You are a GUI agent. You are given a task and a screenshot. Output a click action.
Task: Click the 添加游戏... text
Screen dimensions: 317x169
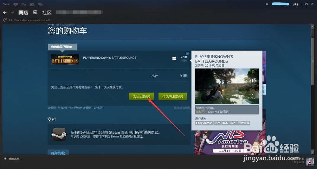click(15, 159)
